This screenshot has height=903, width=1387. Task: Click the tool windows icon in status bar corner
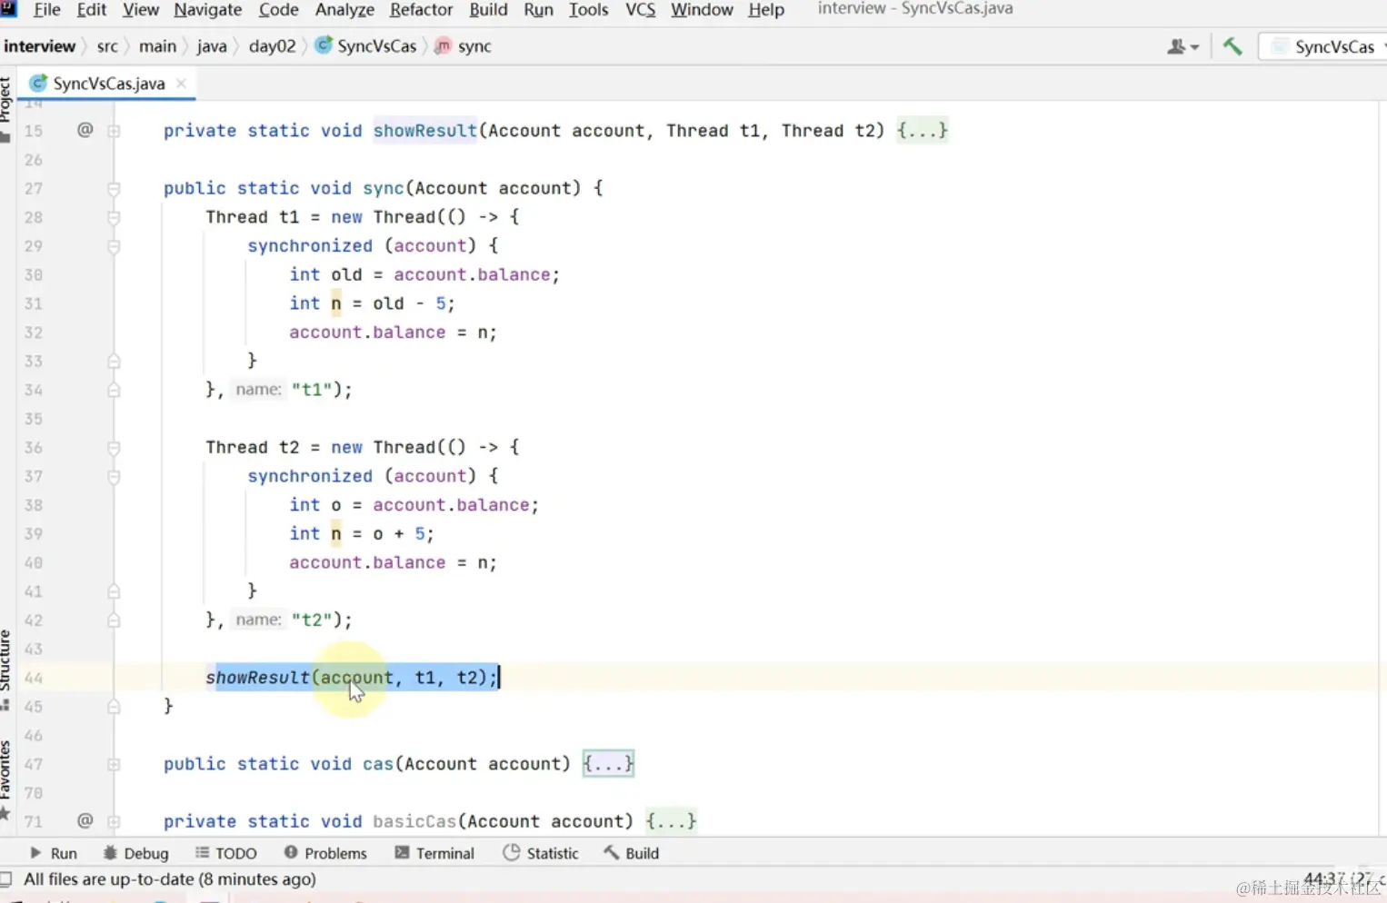[x=6, y=879]
